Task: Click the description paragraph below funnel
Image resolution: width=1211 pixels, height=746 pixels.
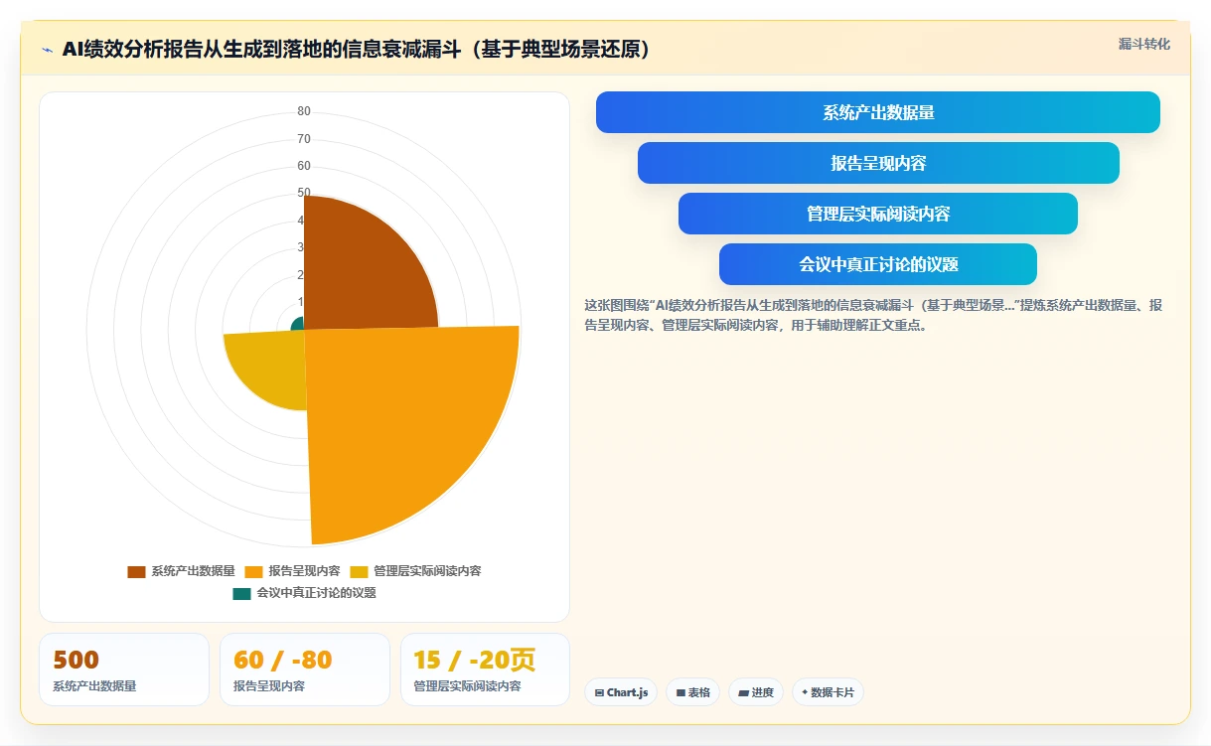Action: click(x=873, y=315)
